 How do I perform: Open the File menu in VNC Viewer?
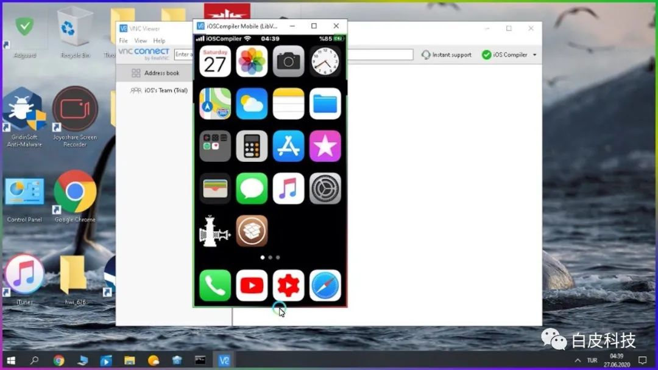coord(124,40)
